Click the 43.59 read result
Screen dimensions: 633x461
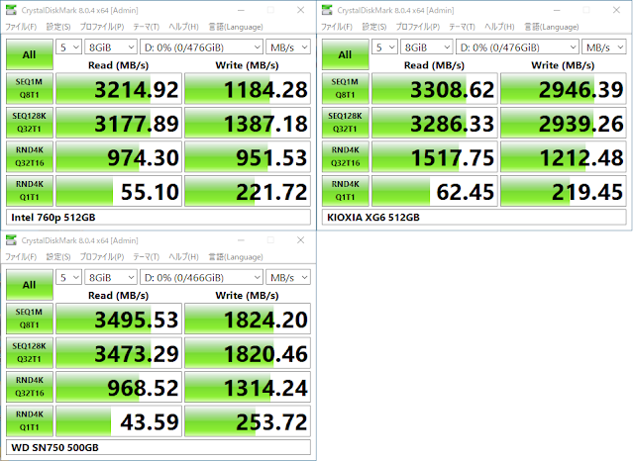[x=119, y=421]
